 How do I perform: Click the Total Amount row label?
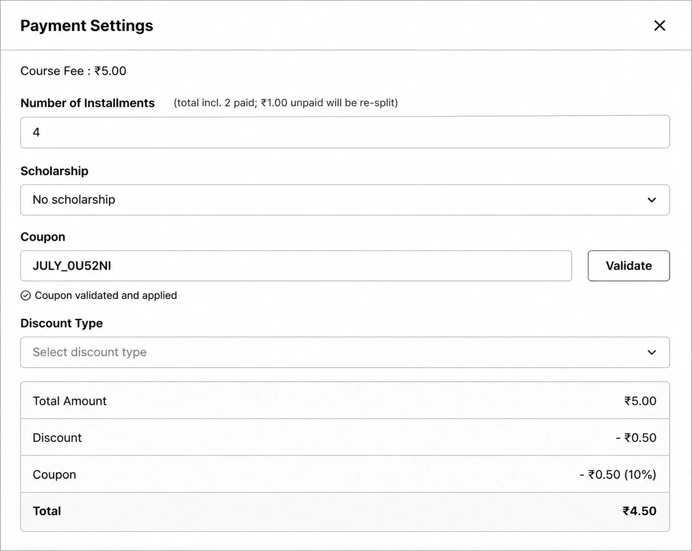(69, 401)
